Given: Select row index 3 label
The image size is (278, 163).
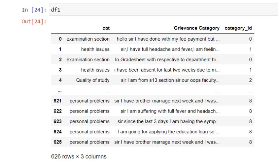Looking at the screenshot, I should (x=60, y=70).
